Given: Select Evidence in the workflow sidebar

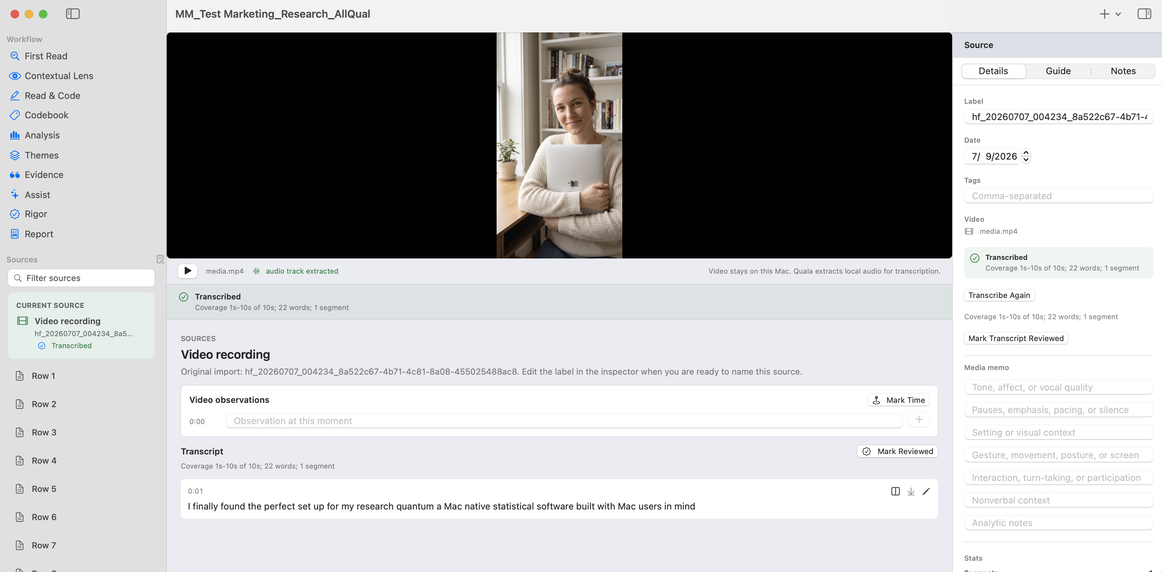Looking at the screenshot, I should point(44,174).
